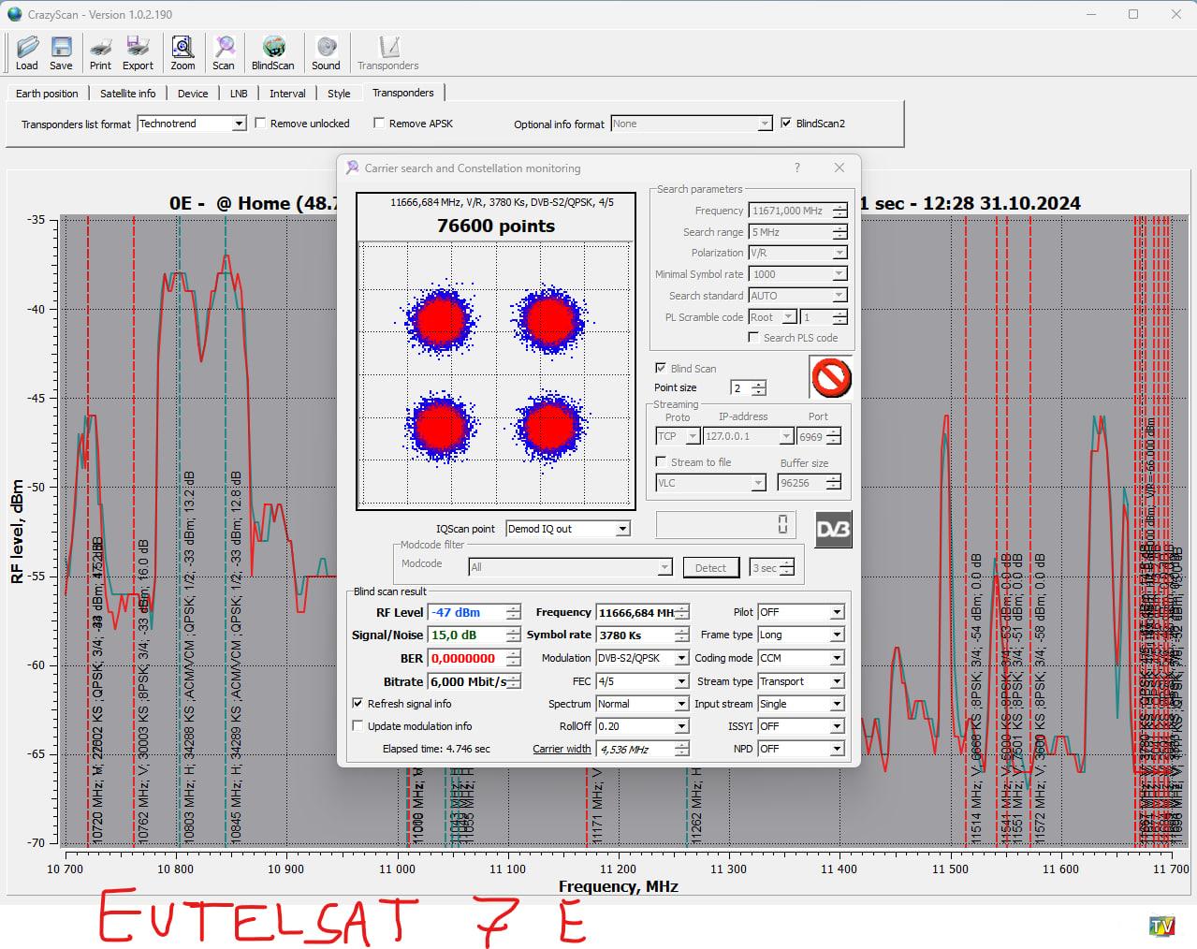Uncheck the BlindScan2 checkbox
Screen dimensions: 1197x949
click(786, 124)
